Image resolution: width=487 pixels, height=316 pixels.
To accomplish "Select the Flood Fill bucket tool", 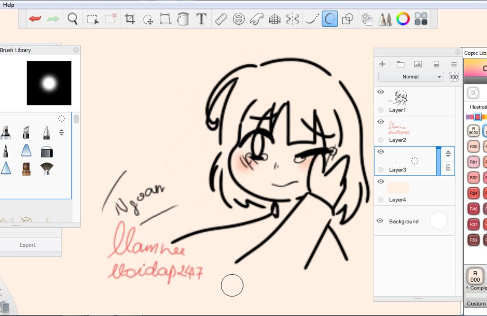I will (x=183, y=19).
